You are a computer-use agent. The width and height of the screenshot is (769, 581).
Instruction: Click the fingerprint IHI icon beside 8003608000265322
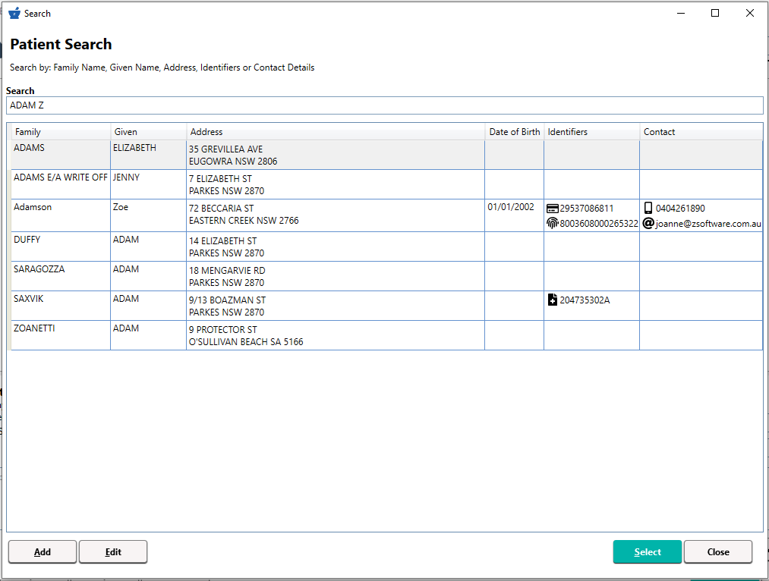552,224
